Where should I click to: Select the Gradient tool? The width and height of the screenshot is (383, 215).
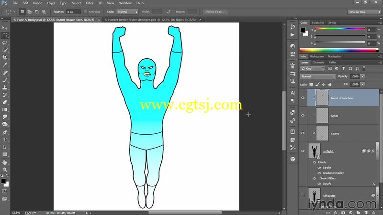click(x=5, y=109)
